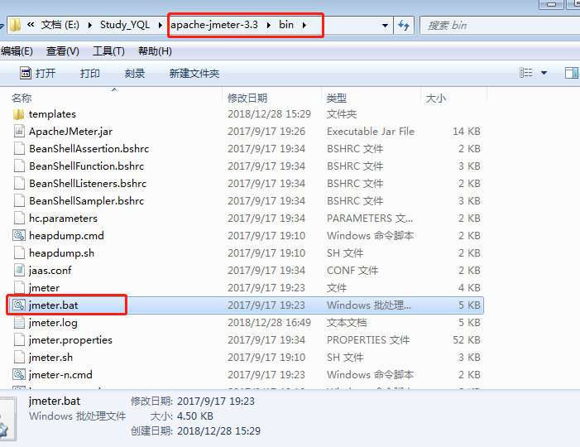
Task: Navigate to Study_YQL in the path
Action: coord(125,25)
